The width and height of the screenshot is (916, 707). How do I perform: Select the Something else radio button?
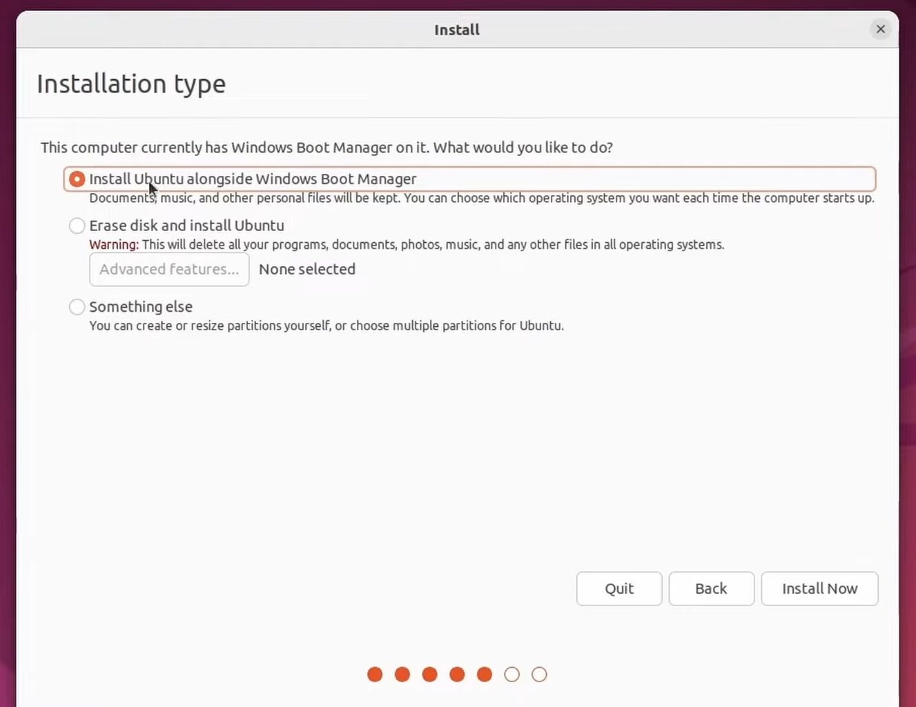77,307
